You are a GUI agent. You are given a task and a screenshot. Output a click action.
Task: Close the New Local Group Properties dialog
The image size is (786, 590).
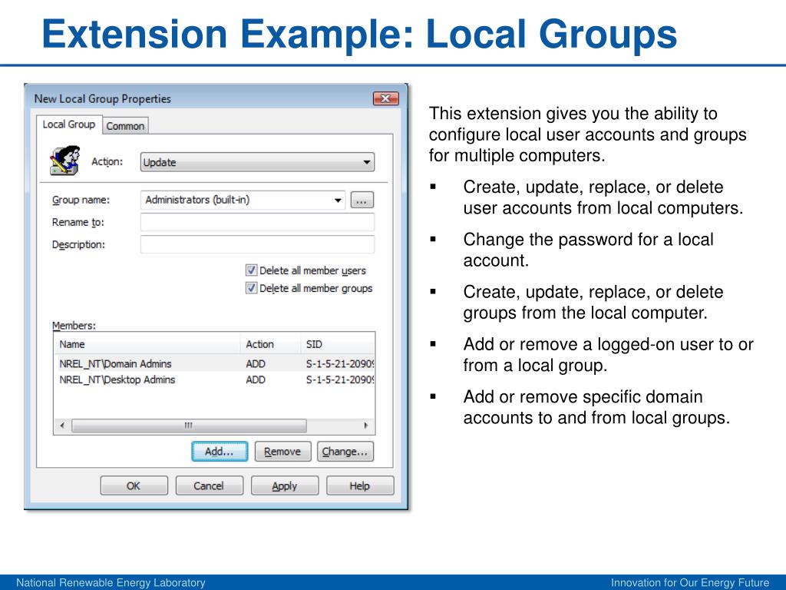click(x=385, y=98)
